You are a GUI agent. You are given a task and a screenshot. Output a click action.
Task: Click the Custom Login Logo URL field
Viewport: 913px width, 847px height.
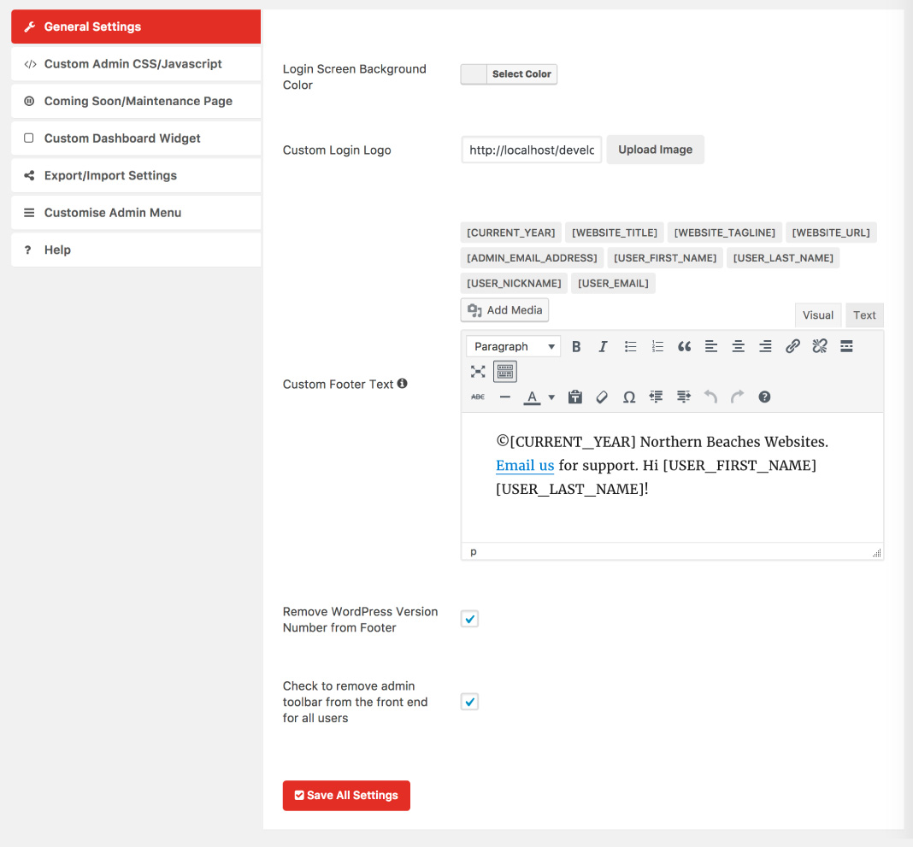532,150
